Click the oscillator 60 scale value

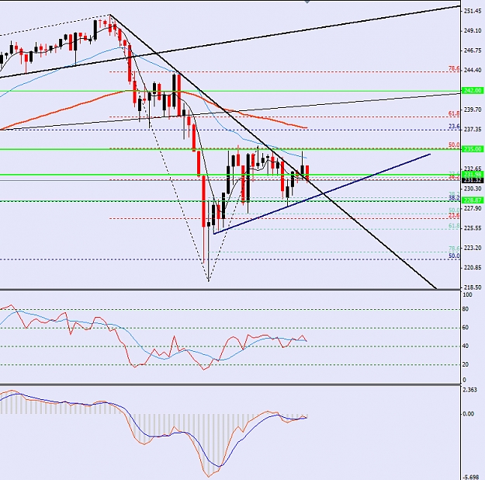(466, 328)
